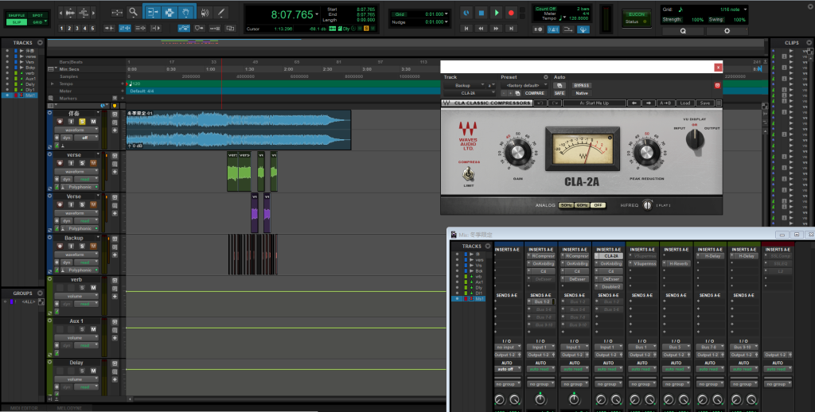Viewport: 815px width, 412px height.
Task: Record-enable the Backup track
Action: tap(60, 247)
